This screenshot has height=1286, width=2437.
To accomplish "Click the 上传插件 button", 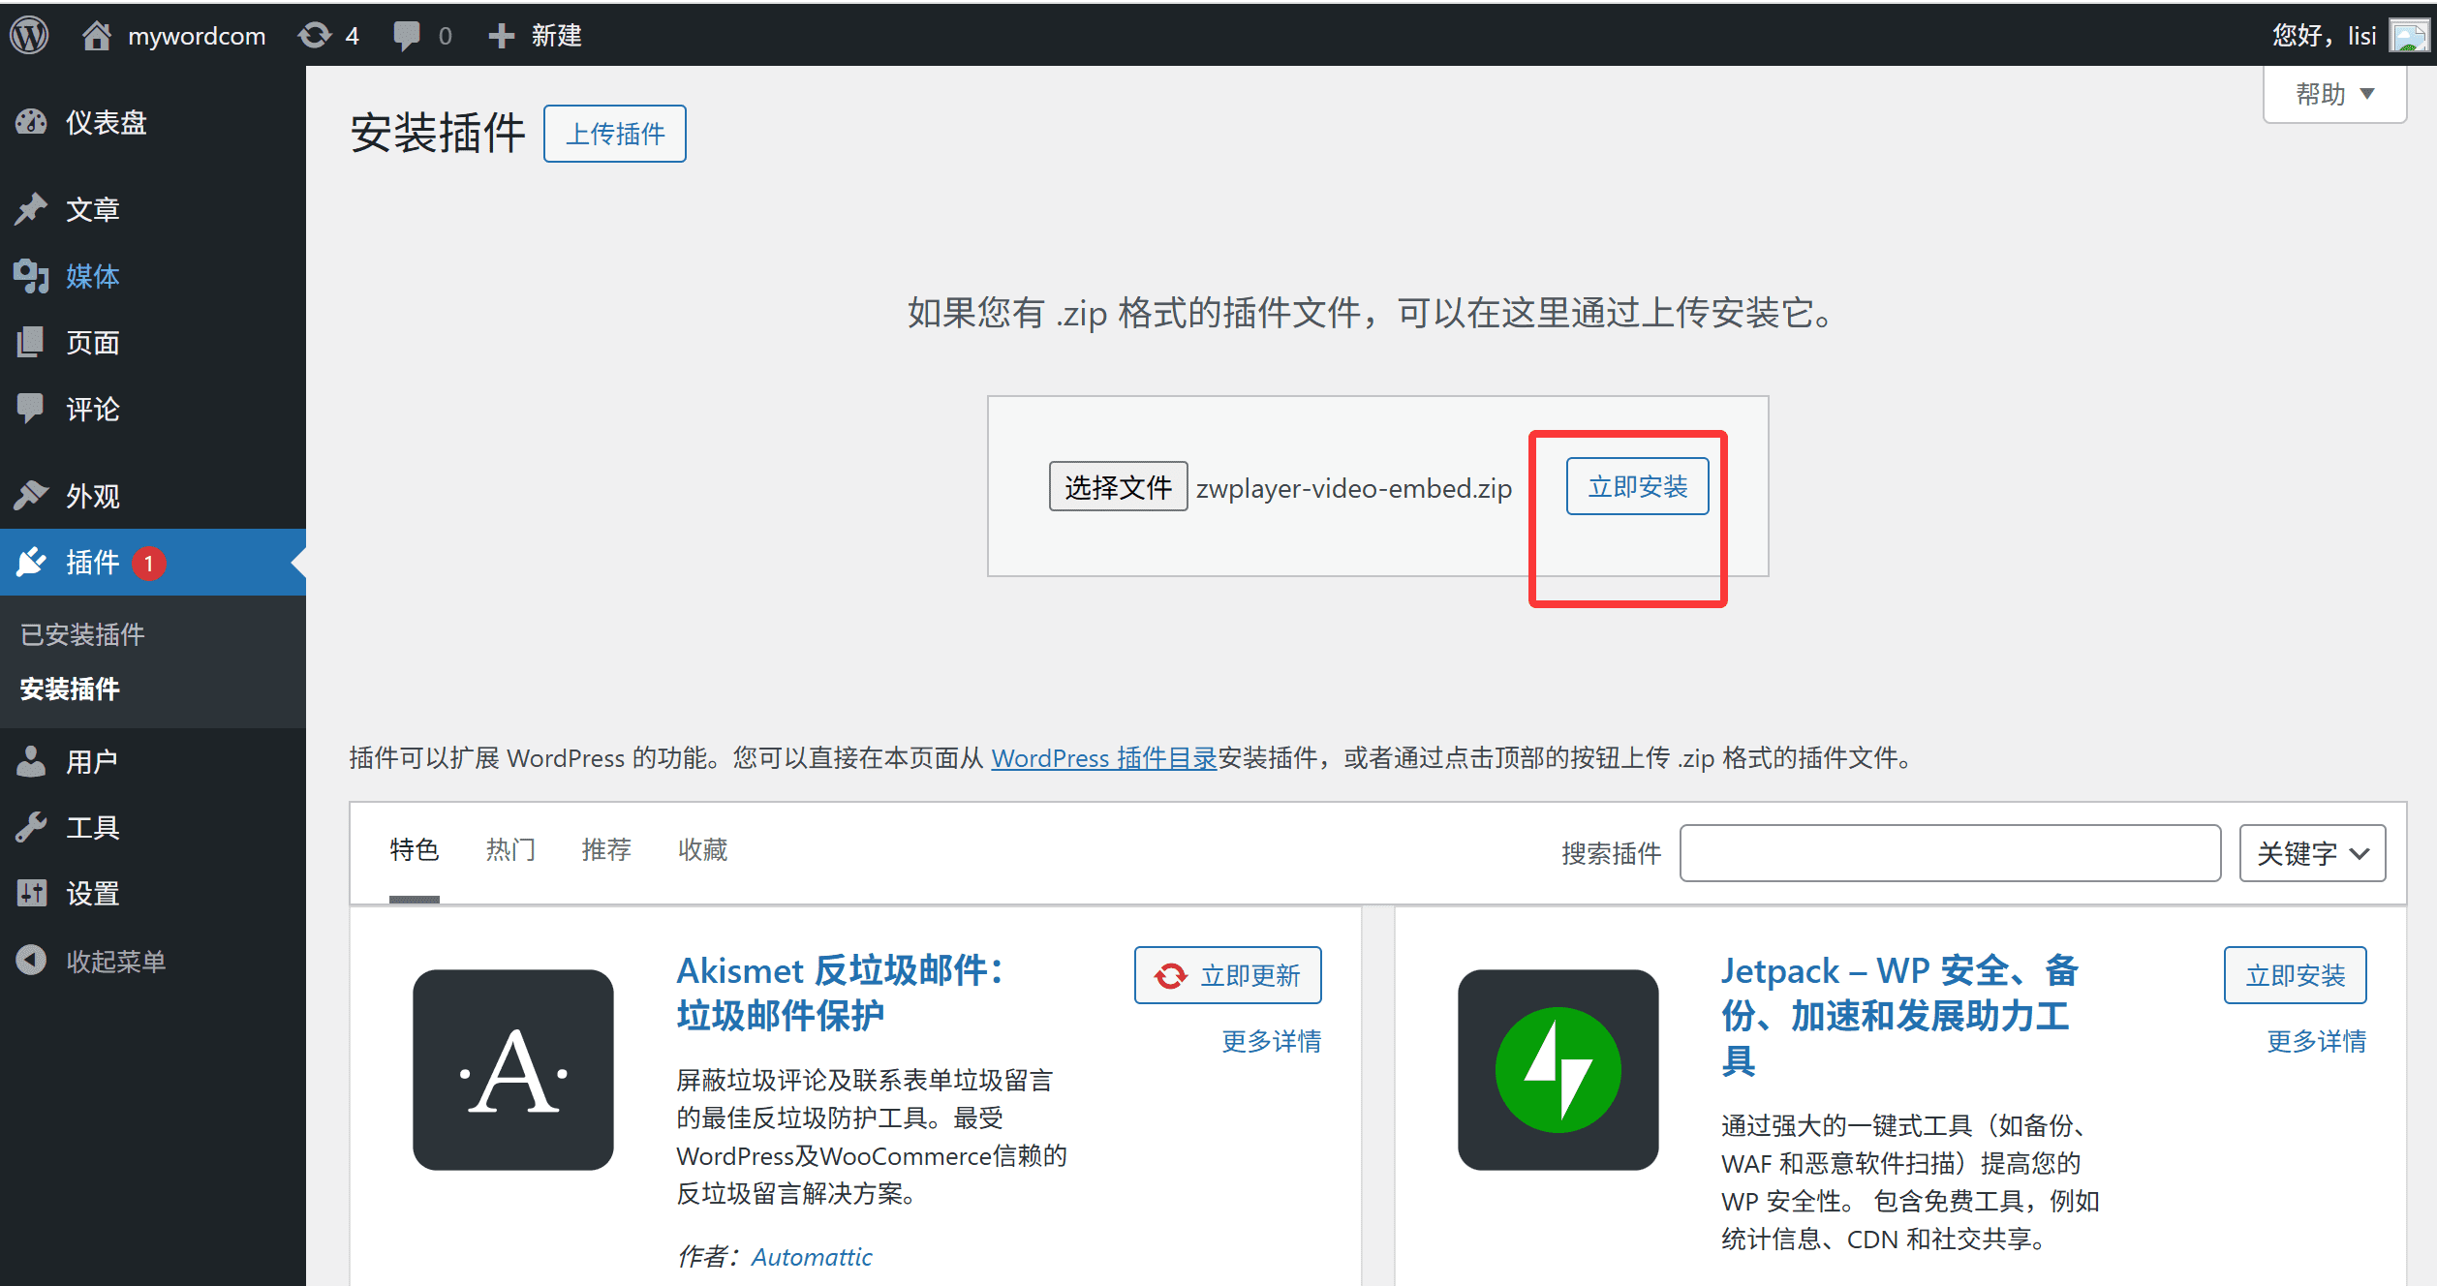I will (615, 134).
